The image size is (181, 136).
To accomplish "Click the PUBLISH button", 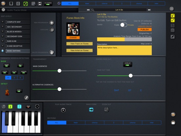I will click(145, 30).
